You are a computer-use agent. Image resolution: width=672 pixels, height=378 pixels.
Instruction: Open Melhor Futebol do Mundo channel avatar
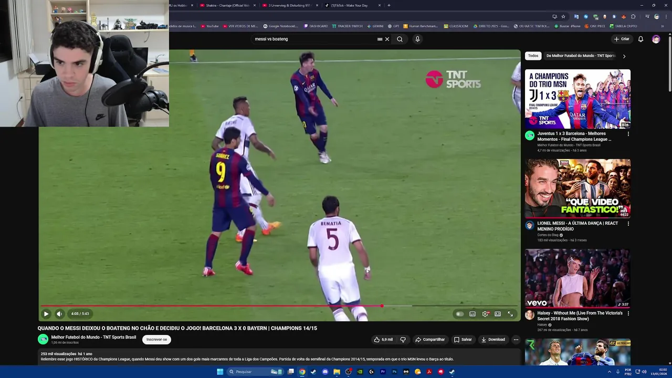click(x=43, y=339)
